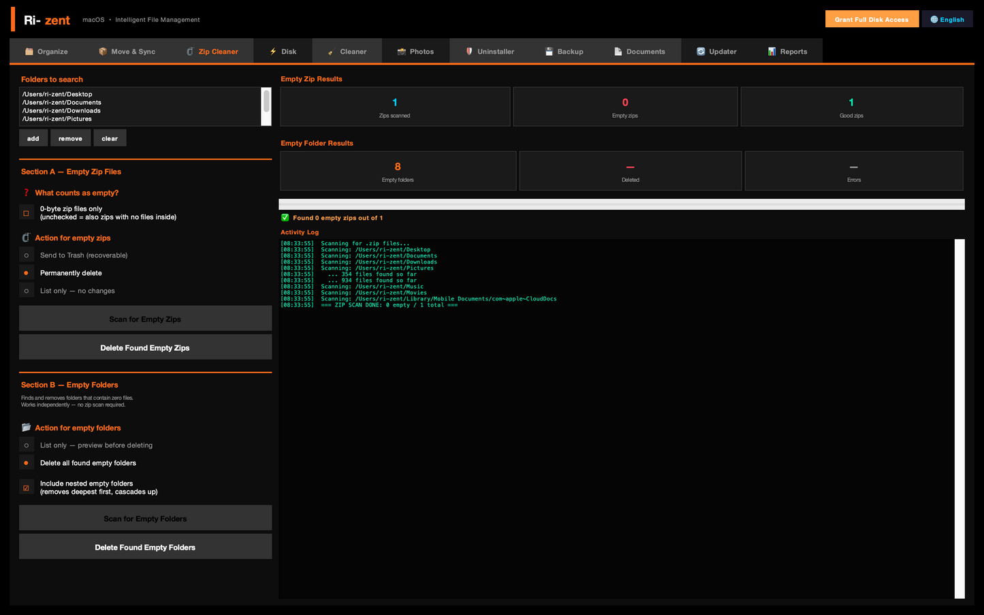Click the Reports chart icon
This screenshot has height=615, width=984.
(772, 52)
